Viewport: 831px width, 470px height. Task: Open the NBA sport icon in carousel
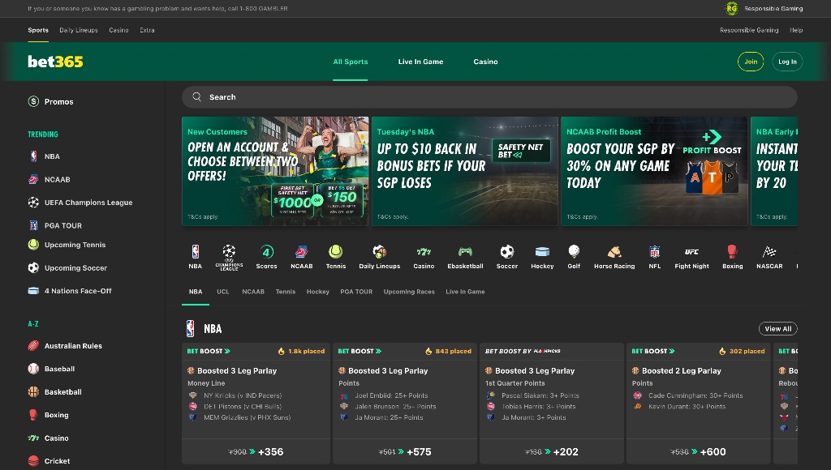pyautogui.click(x=195, y=252)
